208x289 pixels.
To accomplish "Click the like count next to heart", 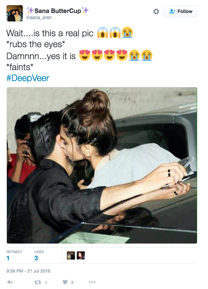I will (x=72, y=283).
